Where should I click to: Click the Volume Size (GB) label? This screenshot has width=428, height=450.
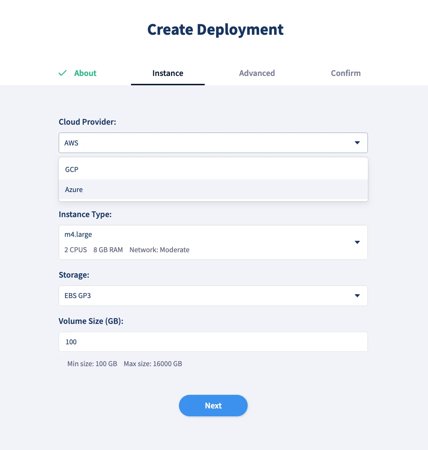pos(91,321)
